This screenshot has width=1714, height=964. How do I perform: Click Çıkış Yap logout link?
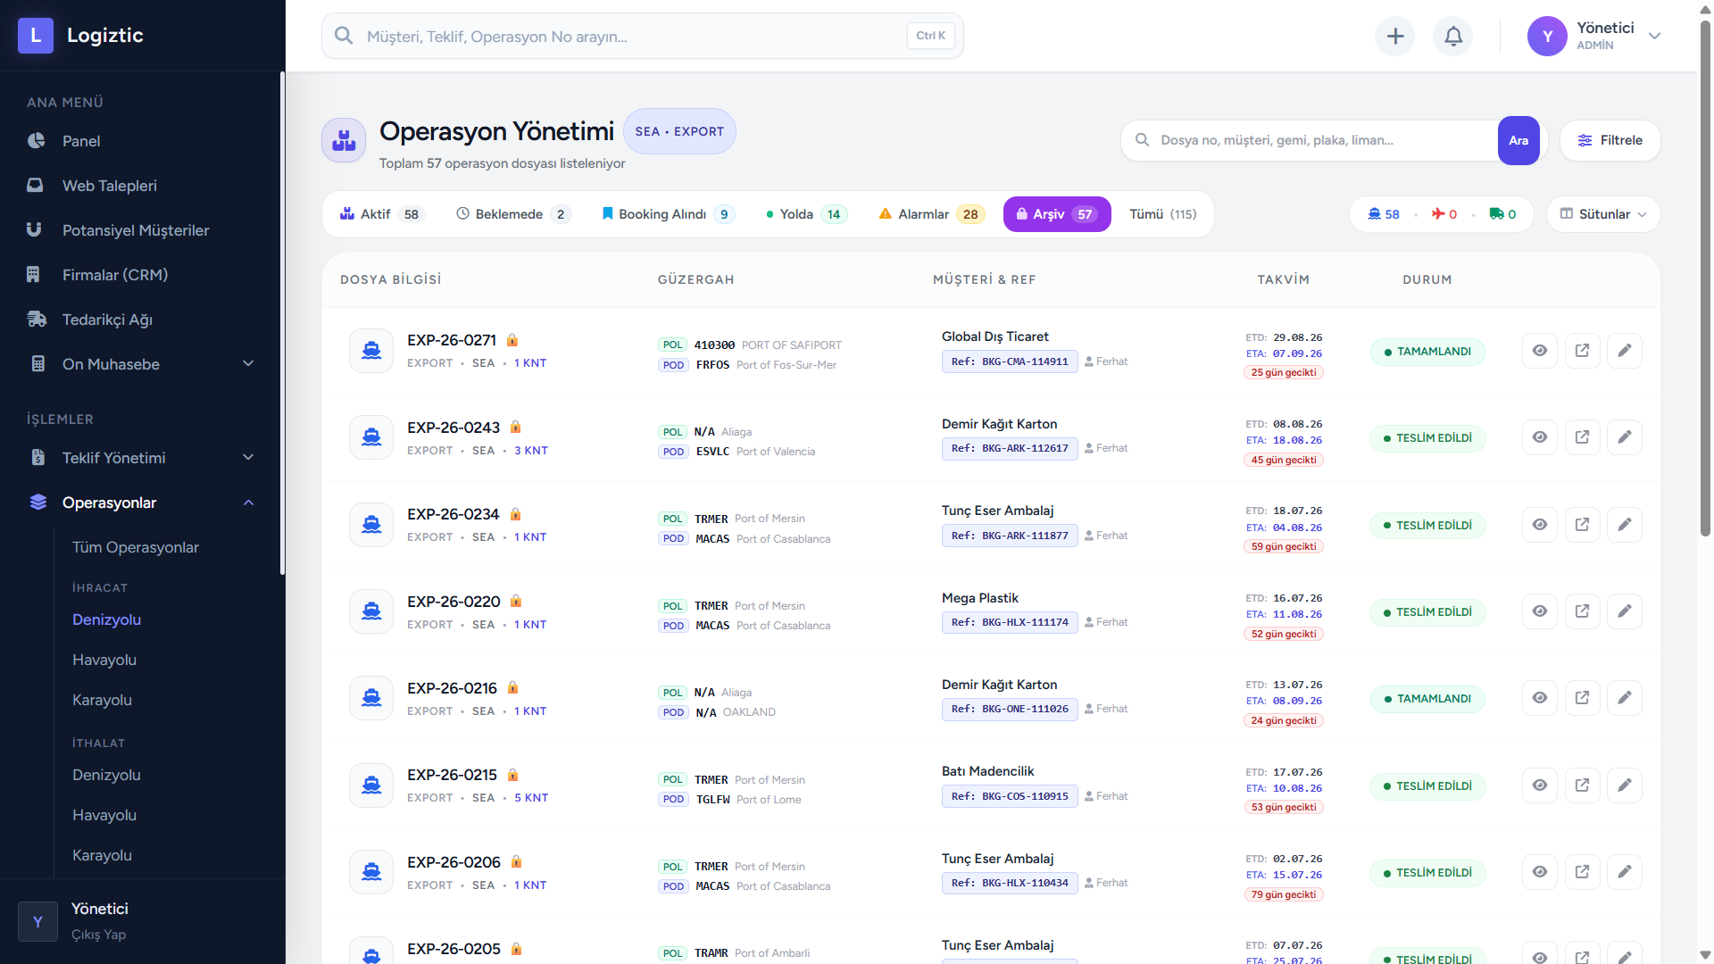point(98,935)
